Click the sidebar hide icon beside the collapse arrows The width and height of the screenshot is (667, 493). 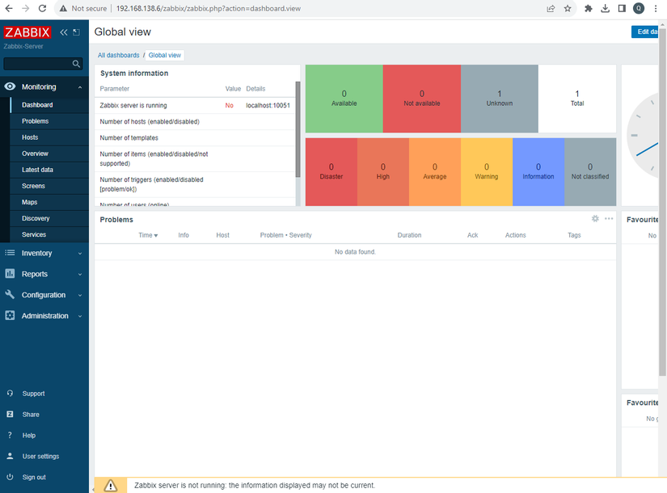coord(77,32)
